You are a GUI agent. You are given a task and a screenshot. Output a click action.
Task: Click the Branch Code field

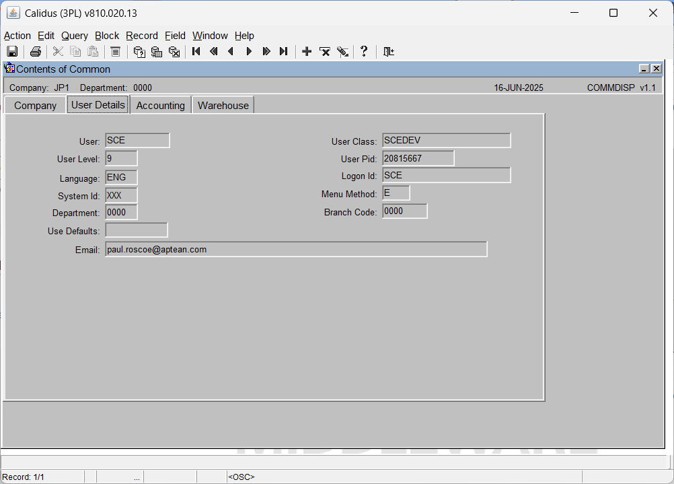tap(405, 211)
